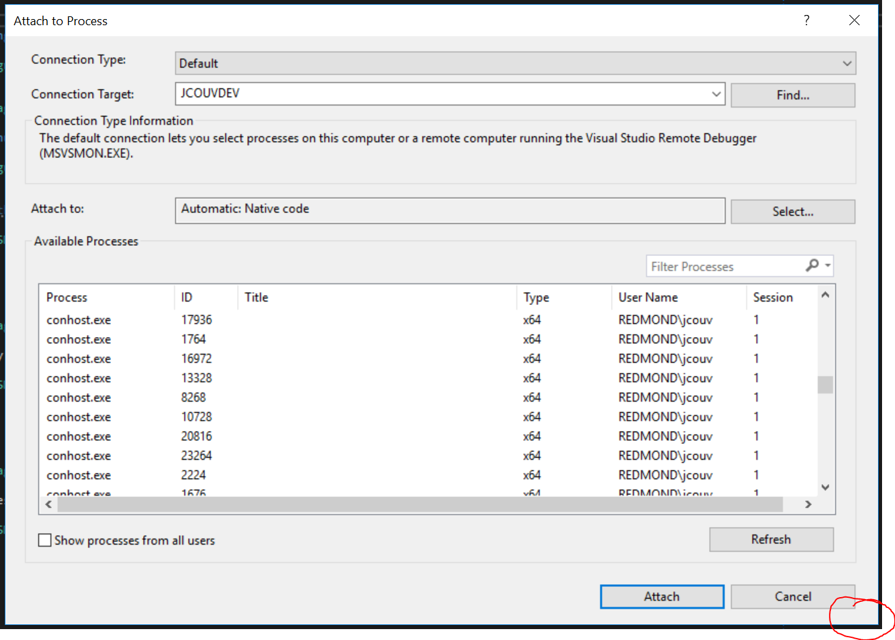Click the scrollbar down arrow icon
This screenshot has height=640, width=895.
click(825, 487)
